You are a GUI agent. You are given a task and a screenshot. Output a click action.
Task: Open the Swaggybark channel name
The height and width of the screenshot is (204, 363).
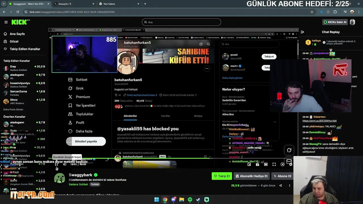[81, 175]
